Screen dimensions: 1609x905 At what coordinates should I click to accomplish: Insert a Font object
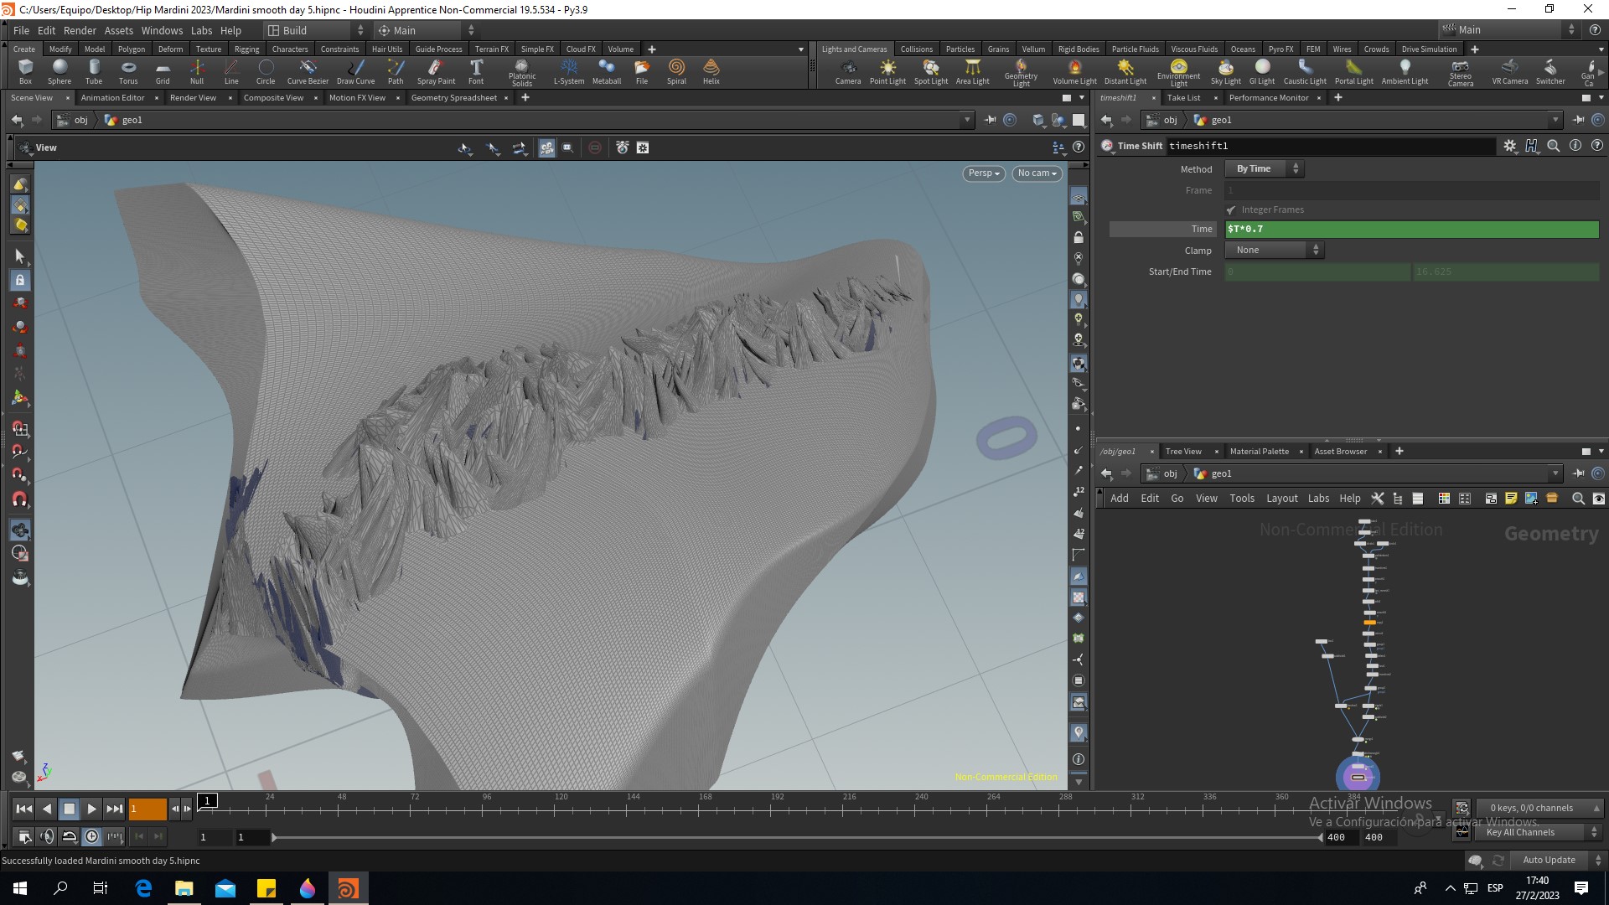[x=476, y=71]
